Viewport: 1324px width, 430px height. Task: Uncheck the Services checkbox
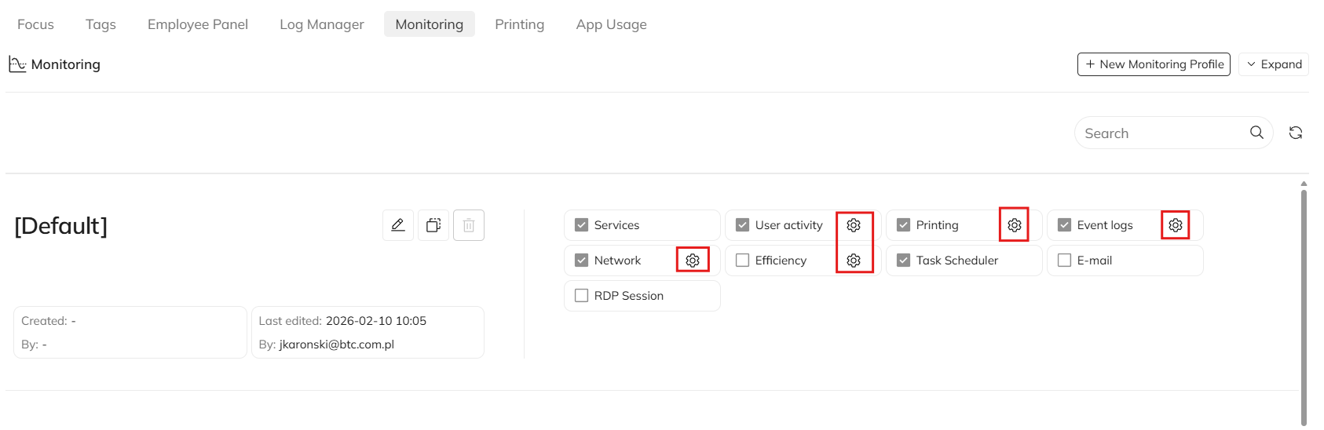tap(581, 225)
